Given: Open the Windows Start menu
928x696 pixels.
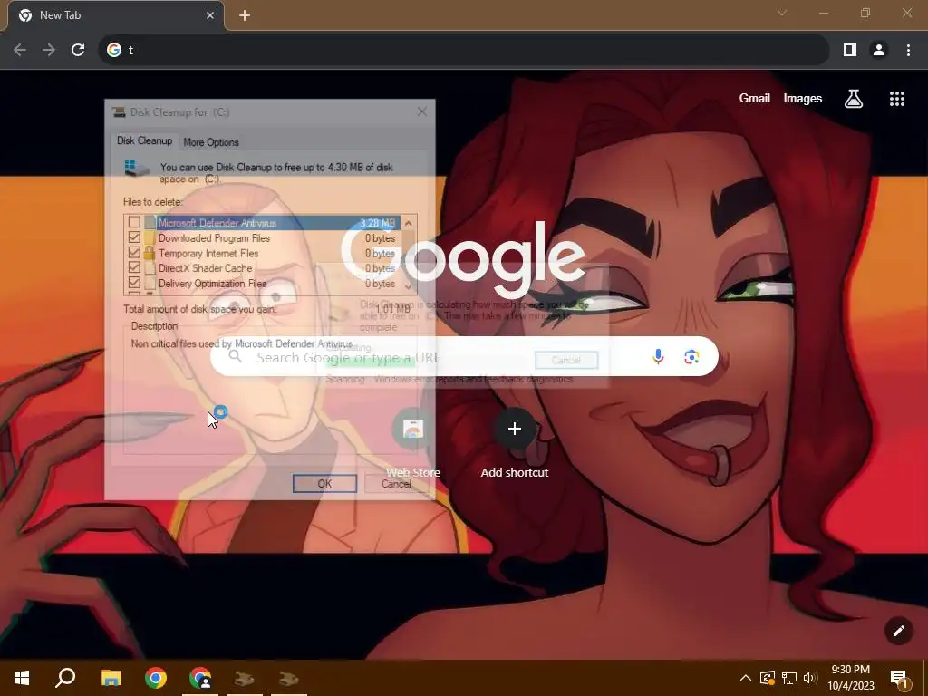Looking at the screenshot, I should [x=22, y=678].
